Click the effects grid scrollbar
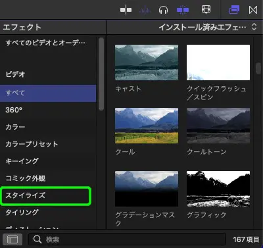The width and height of the screenshot is (263, 248). point(258,68)
